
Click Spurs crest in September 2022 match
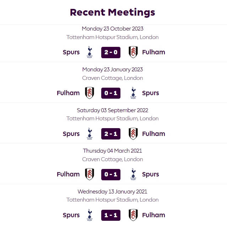(90, 133)
